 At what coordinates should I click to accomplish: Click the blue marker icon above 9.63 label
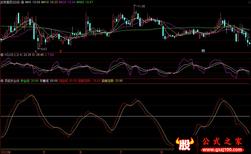36,51
